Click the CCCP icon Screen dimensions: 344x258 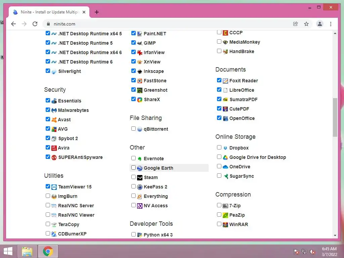point(225,33)
